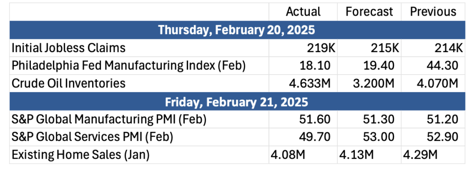Select the Crude Oil Inventories label cell
The height and width of the screenshot is (171, 472).
(139, 83)
